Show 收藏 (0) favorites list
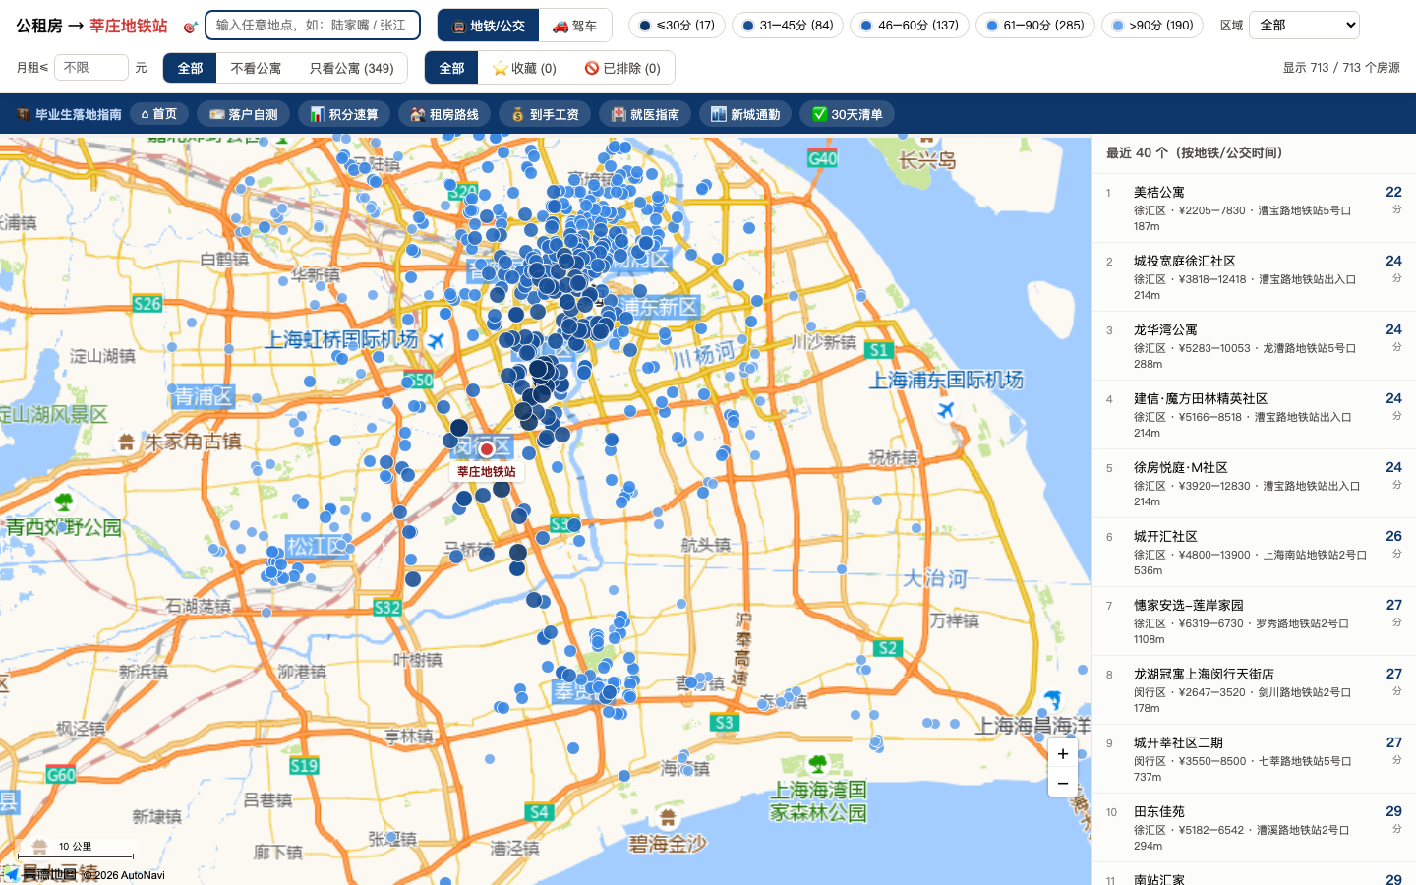This screenshot has width=1416, height=885. point(524,68)
